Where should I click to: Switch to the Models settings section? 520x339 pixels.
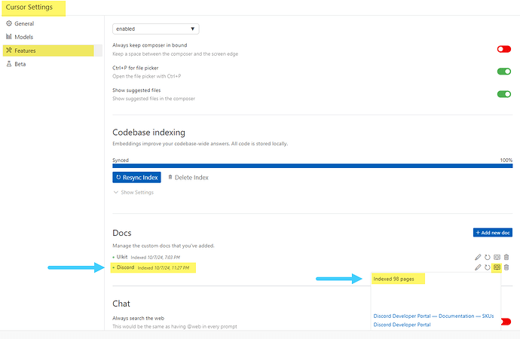(24, 36)
